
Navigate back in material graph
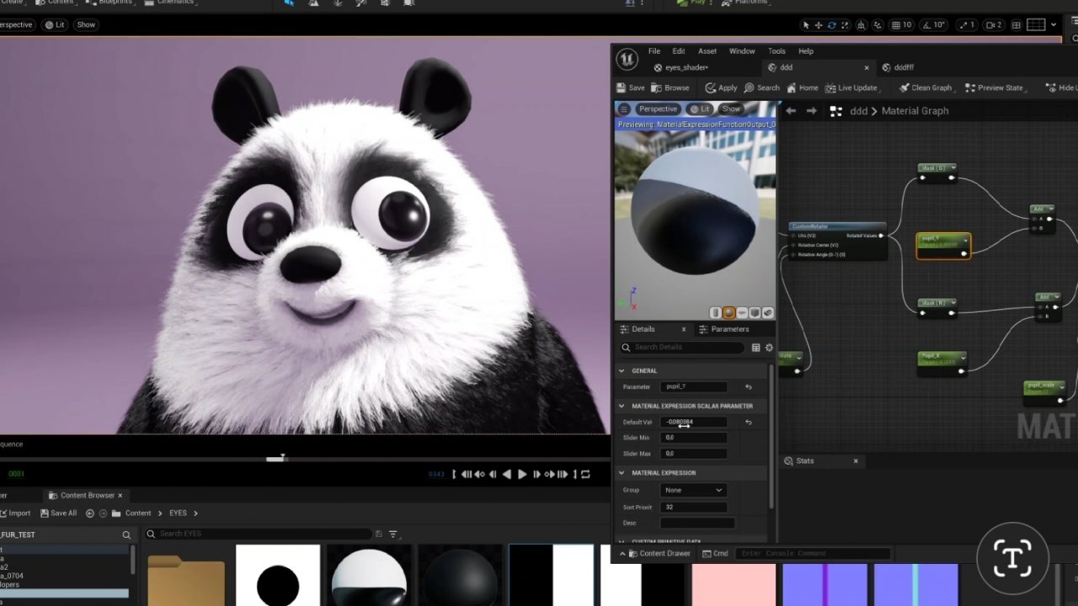[791, 110]
